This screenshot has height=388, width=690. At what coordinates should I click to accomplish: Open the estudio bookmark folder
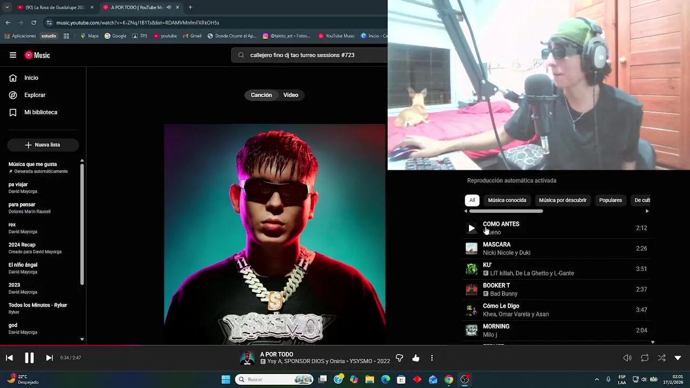click(x=49, y=36)
